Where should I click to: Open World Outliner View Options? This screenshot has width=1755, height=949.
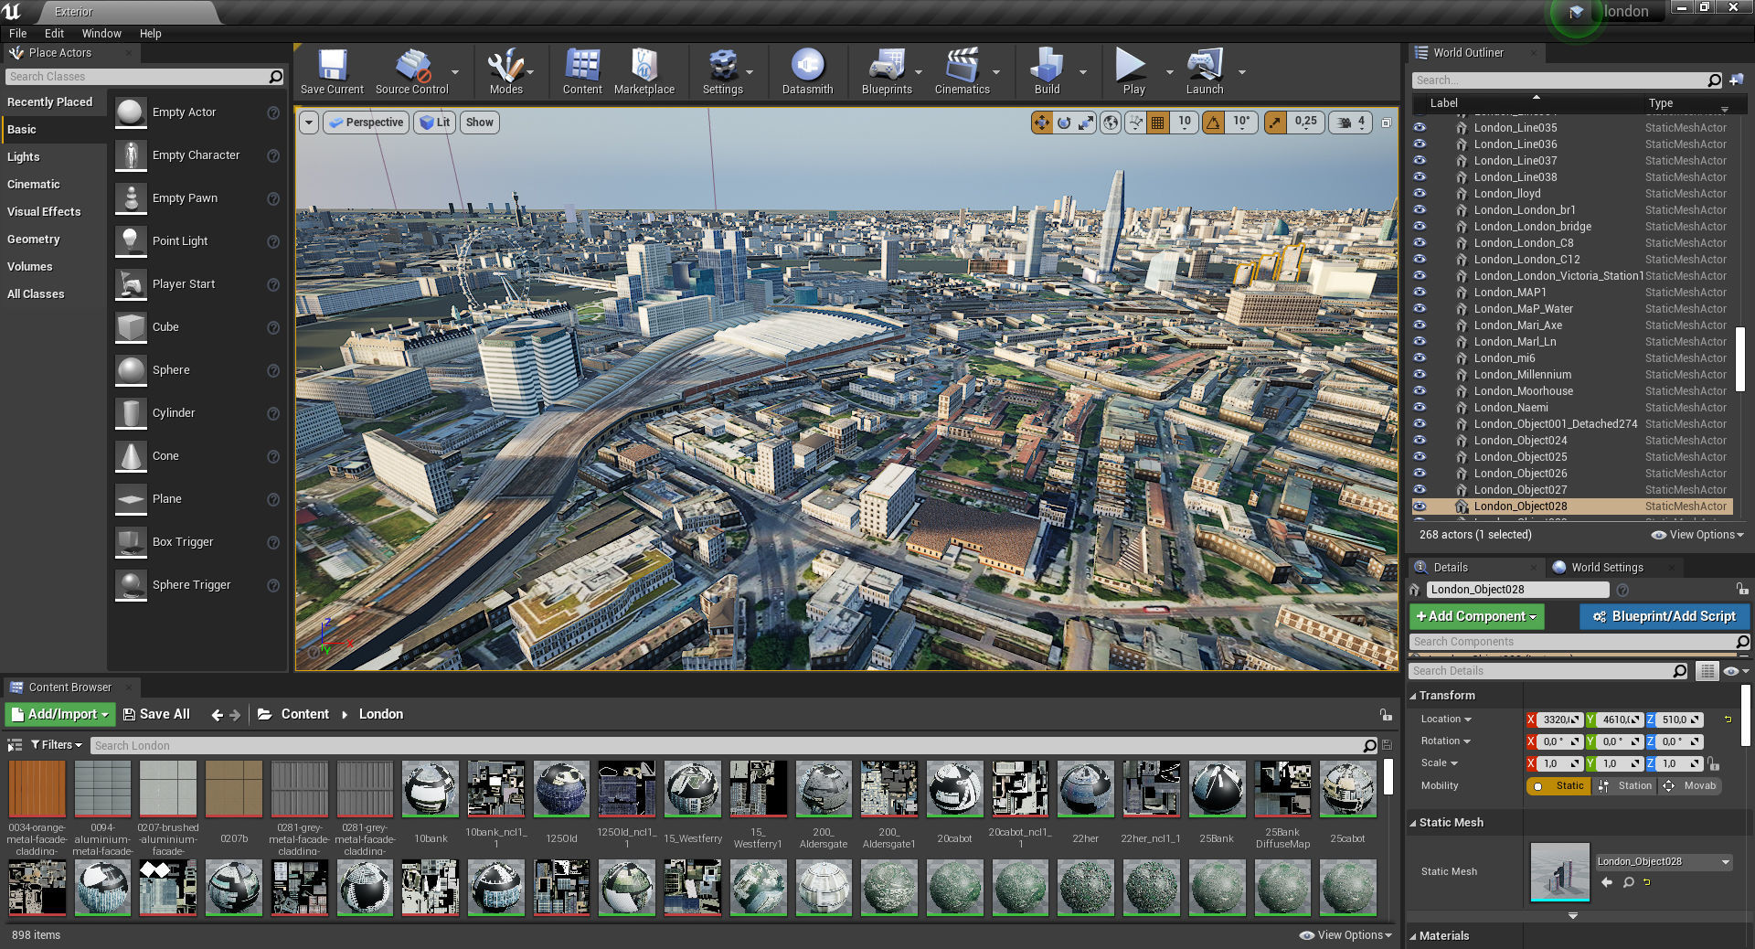[1698, 535]
